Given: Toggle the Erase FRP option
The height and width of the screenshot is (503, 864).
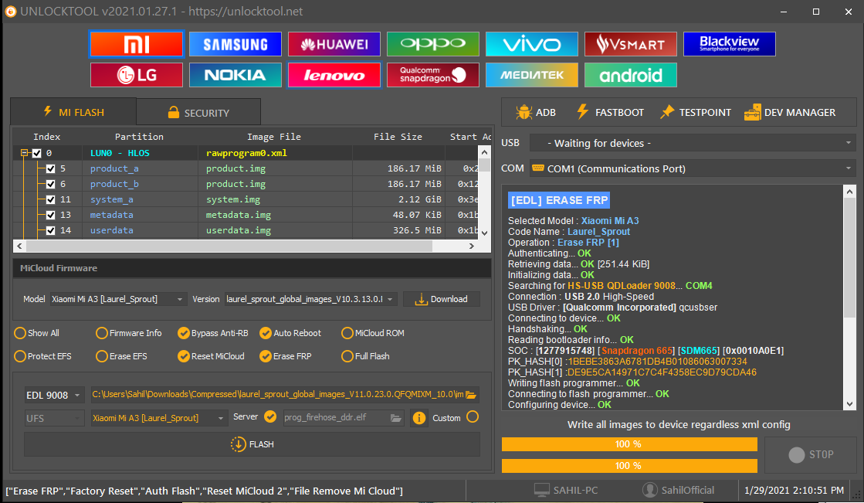Looking at the screenshot, I should tap(266, 356).
